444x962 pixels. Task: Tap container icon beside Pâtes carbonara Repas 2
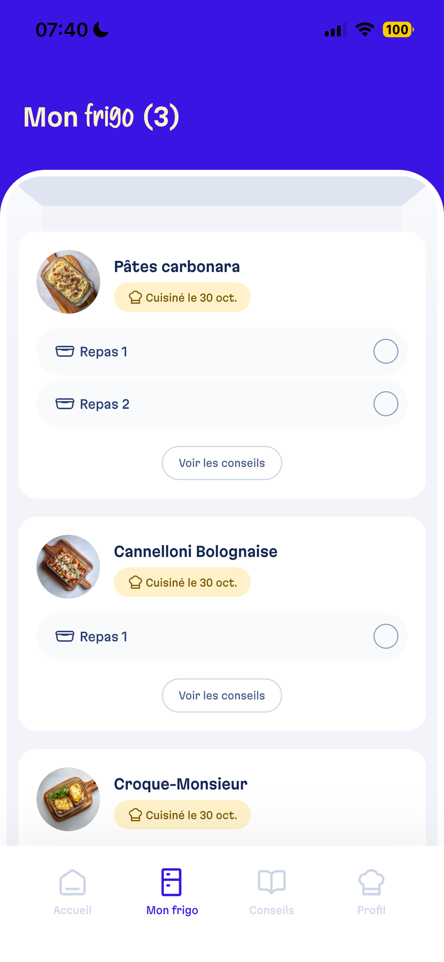point(65,404)
